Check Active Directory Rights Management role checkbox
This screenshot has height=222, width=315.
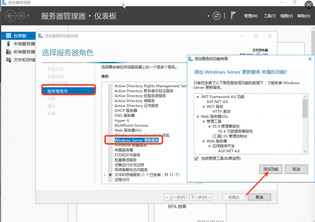tap(110, 86)
